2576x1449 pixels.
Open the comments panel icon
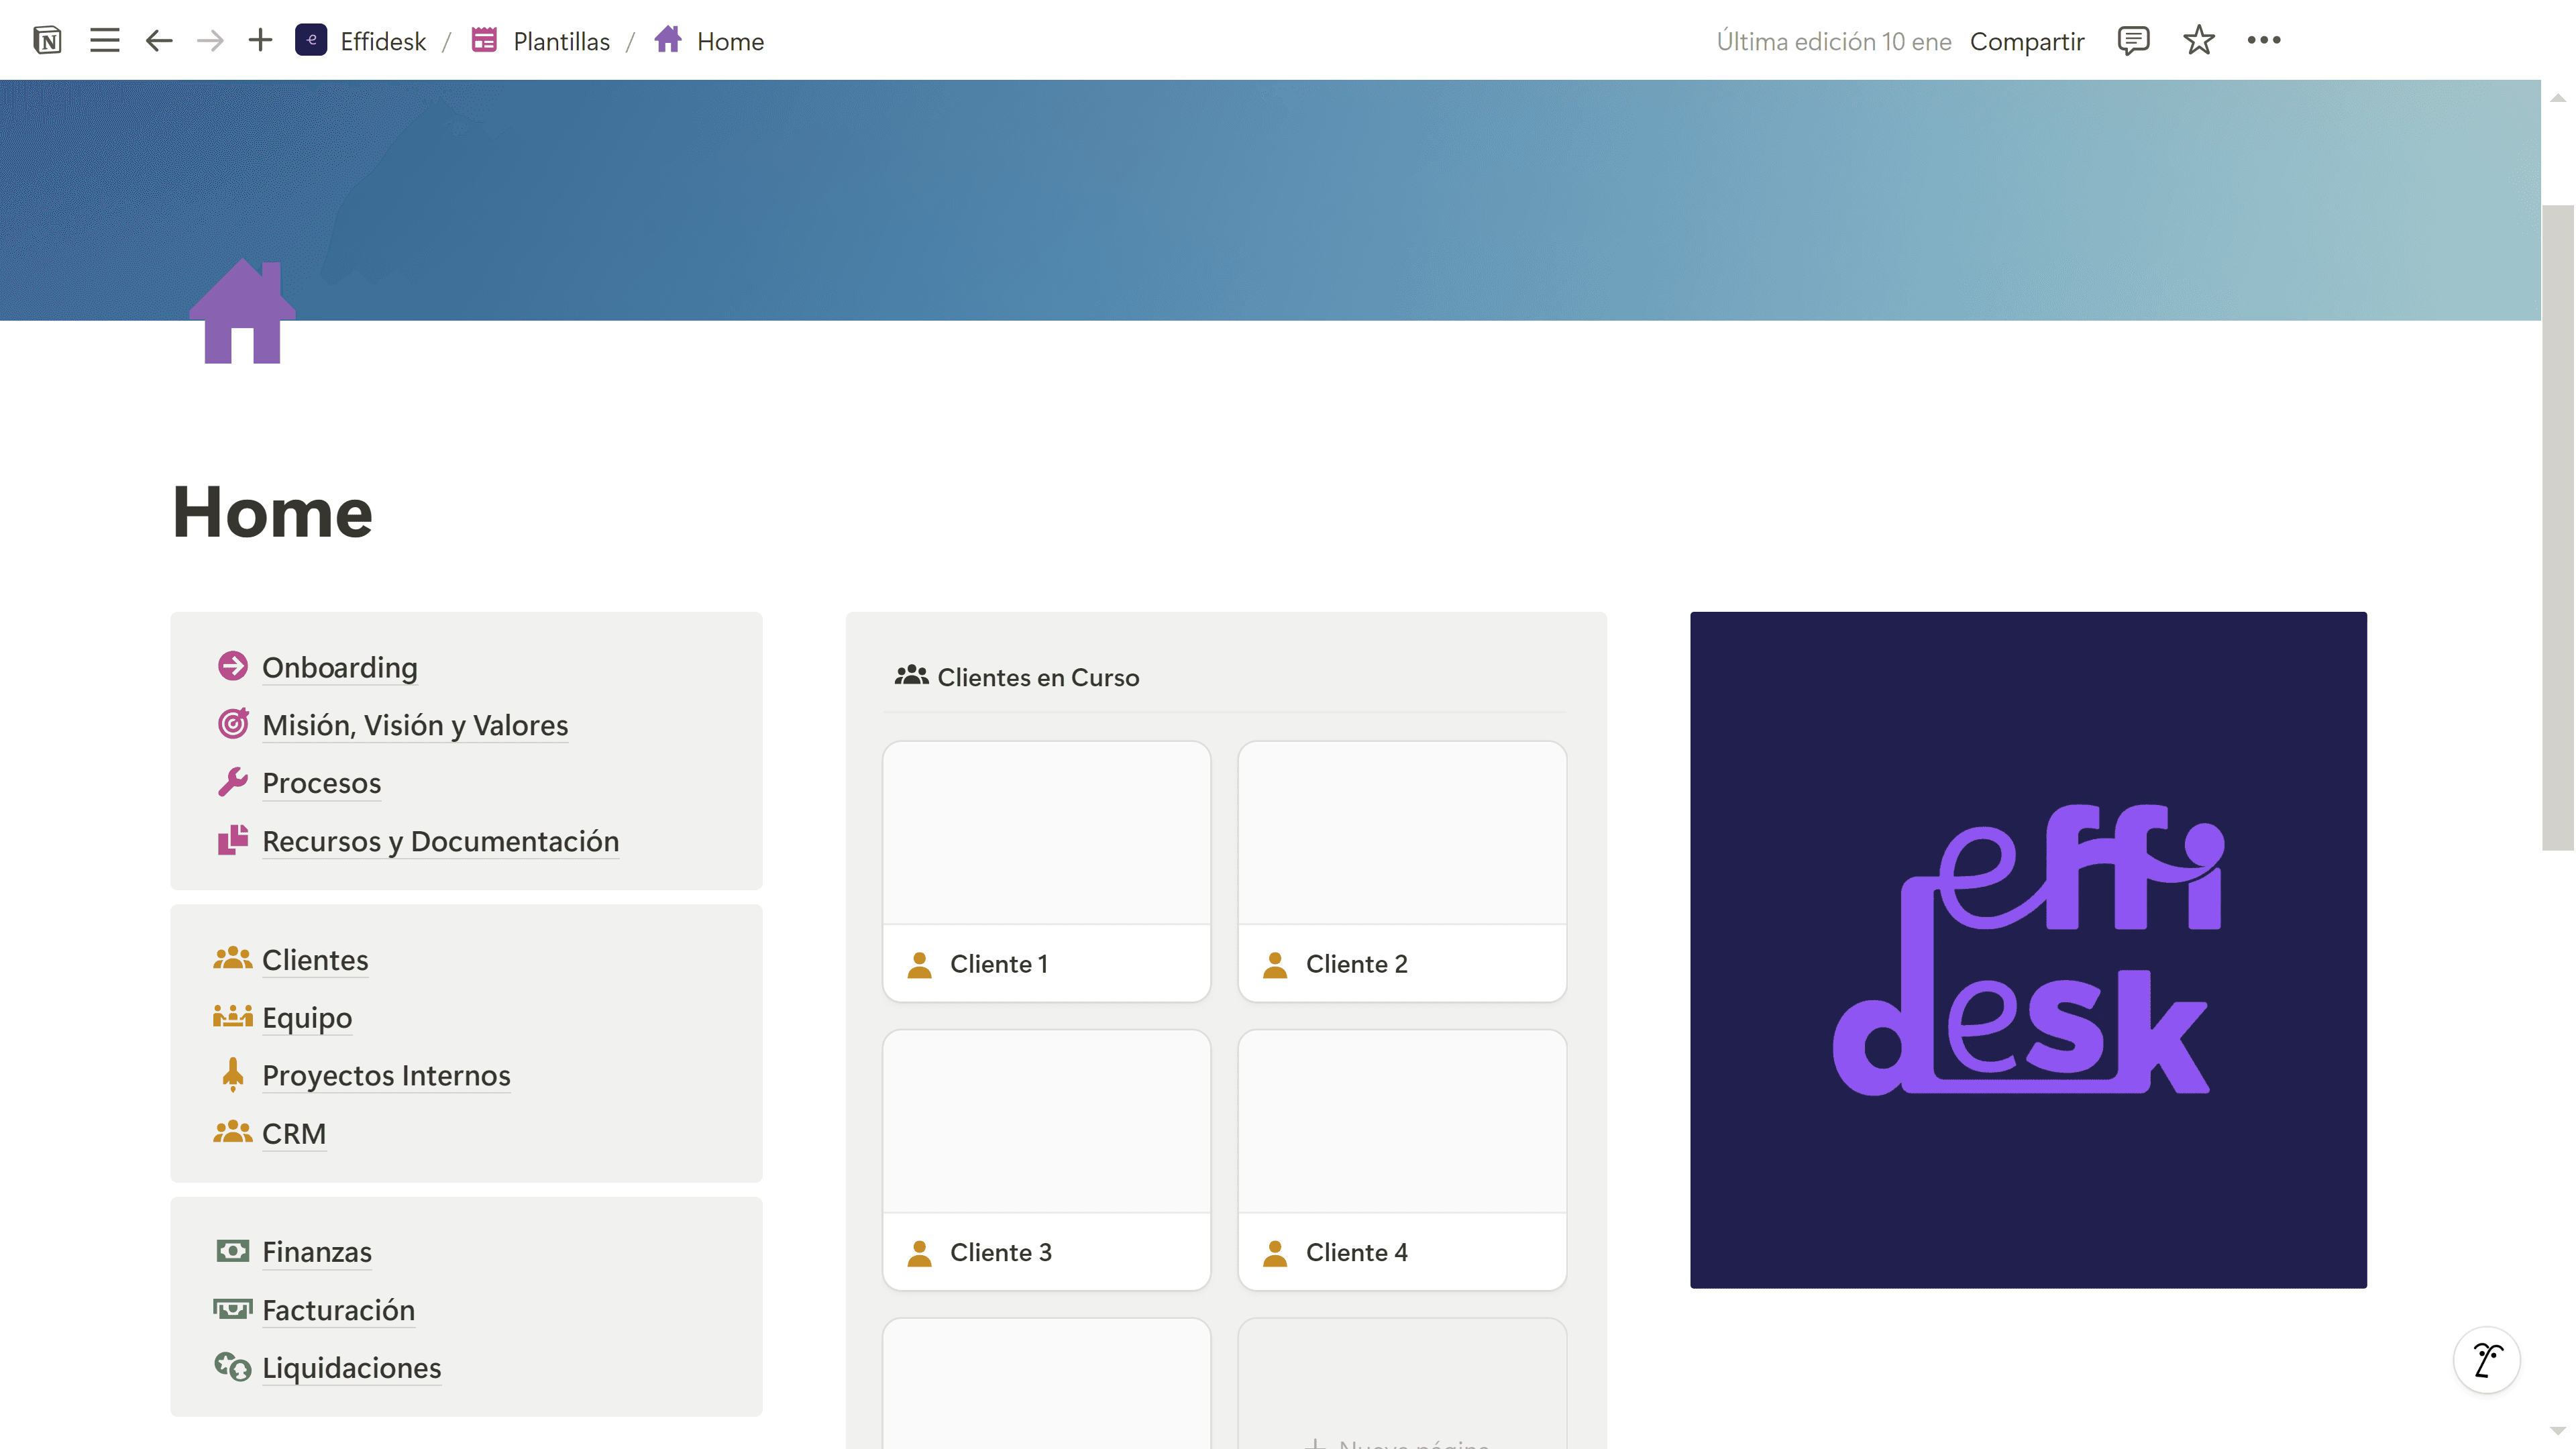click(2133, 41)
